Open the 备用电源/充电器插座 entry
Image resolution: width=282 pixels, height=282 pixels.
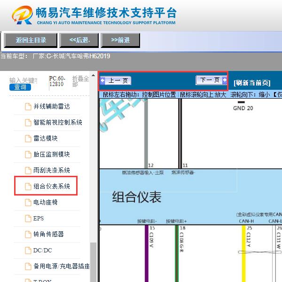62,266
